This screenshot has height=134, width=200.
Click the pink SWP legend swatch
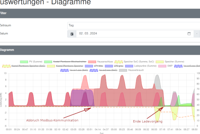click(162, 66)
